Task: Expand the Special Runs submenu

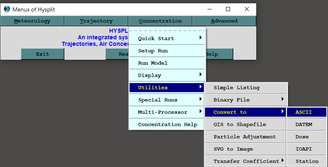Action: click(x=167, y=100)
